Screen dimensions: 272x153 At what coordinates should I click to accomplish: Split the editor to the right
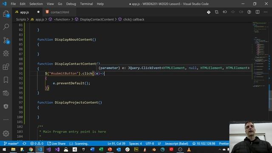click(258, 12)
